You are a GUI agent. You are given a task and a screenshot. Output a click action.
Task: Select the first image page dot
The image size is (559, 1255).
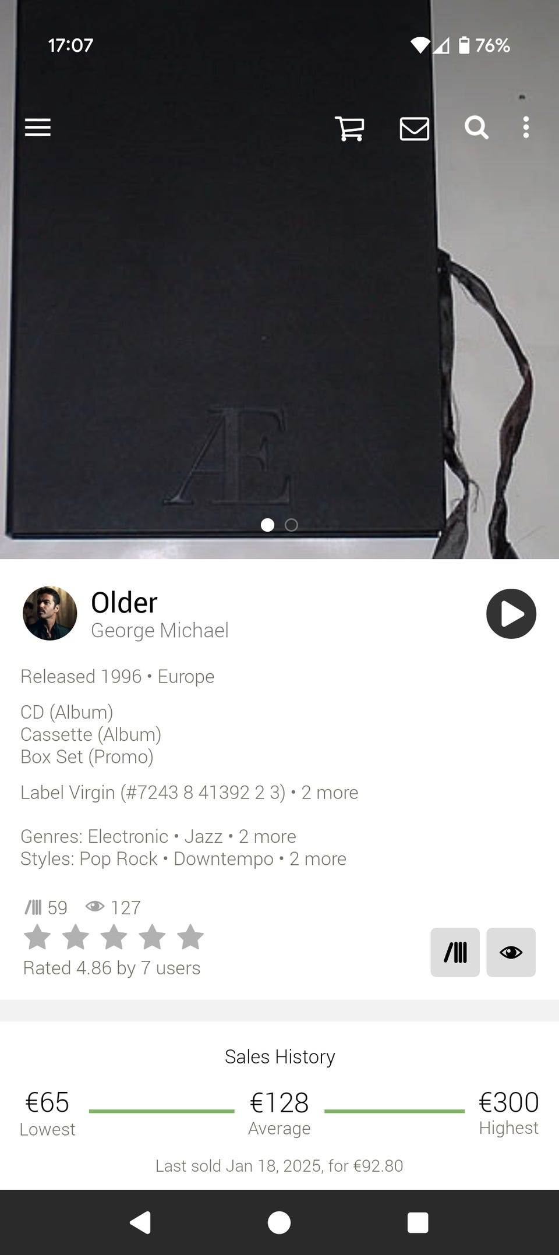click(268, 525)
